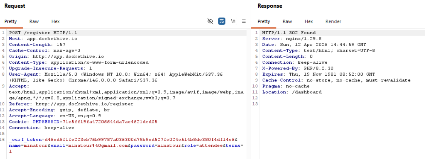The width and height of the screenshot is (425, 159).
Task: Switch to the Request Raw tab
Action: tap(34, 21)
